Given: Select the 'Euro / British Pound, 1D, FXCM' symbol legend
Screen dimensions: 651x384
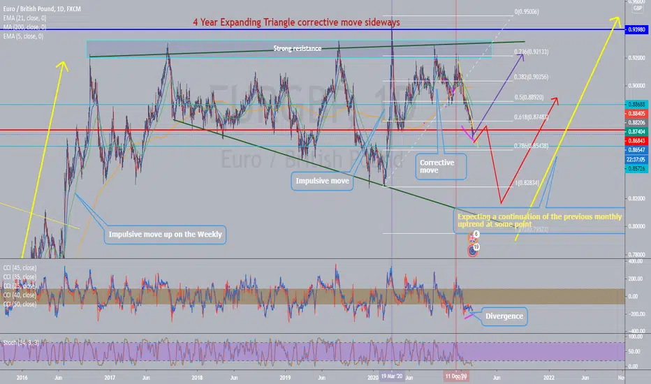Looking at the screenshot, I should point(42,8).
